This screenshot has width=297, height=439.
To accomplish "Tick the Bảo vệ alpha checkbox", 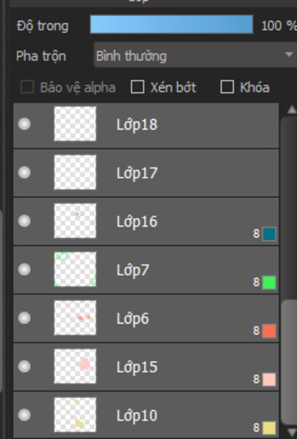I will click(27, 87).
